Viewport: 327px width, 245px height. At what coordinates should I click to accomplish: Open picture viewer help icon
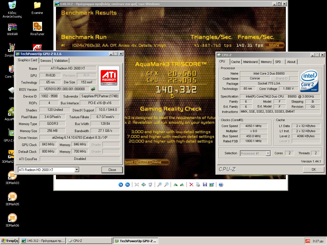221,185
